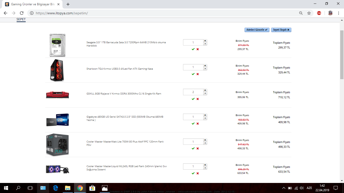Remove GSKILL Ripjaws V RAM with red X
Screen dimensions: 344x193
tap(198, 99)
